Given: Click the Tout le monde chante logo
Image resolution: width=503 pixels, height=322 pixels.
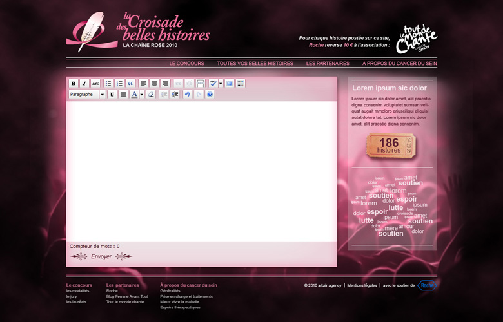Looking at the screenshot, I should pos(417,39).
